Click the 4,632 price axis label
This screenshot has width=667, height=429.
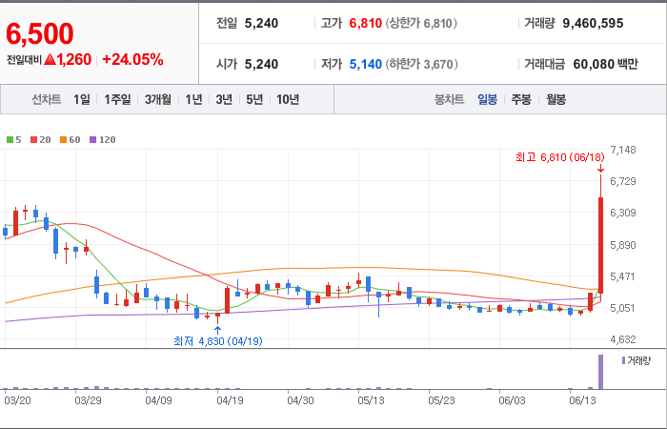pyautogui.click(x=623, y=339)
